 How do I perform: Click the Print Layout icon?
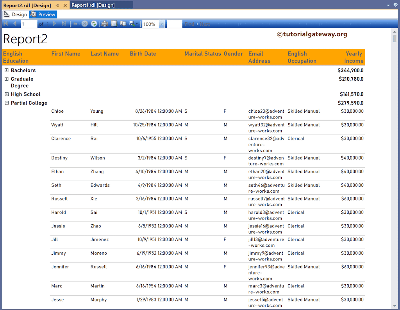click(114, 23)
